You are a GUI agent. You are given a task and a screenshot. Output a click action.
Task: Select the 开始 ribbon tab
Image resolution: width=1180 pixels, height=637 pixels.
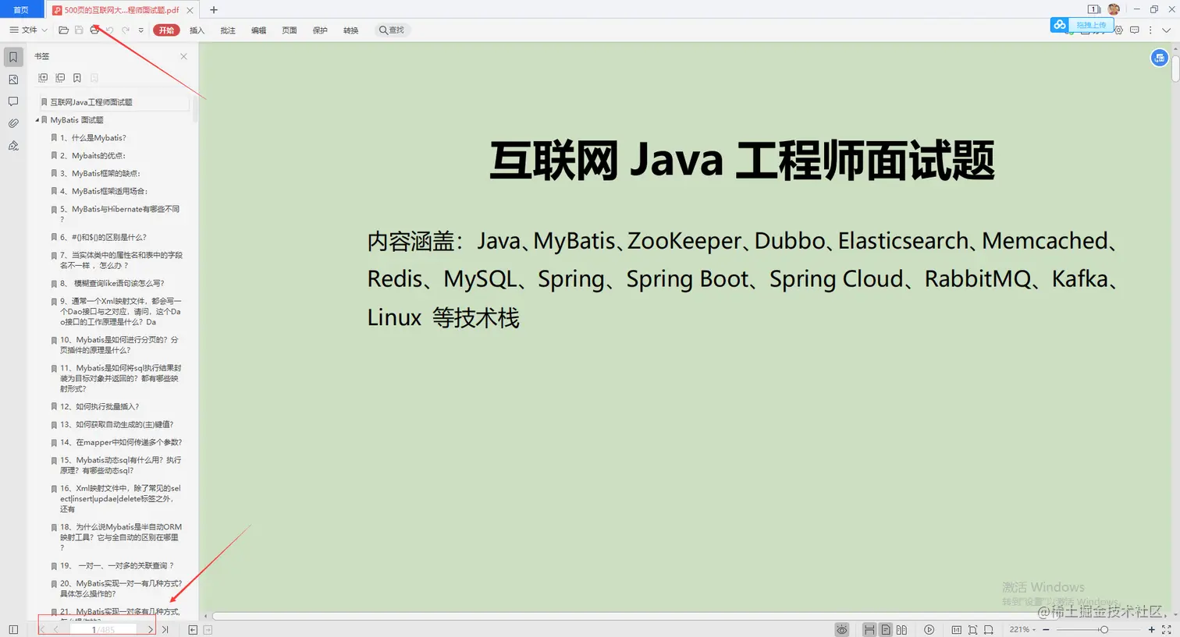166,30
